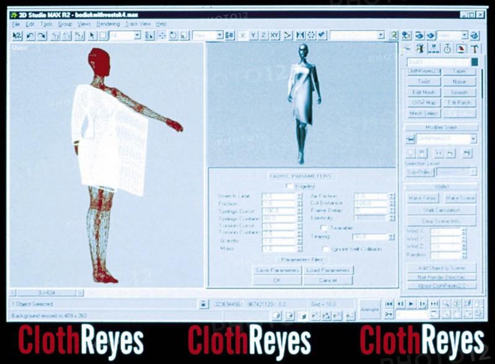
Task: Open the Edit menu
Action: click(x=30, y=24)
